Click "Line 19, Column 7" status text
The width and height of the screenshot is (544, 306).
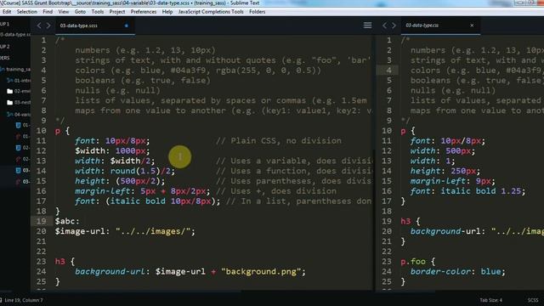point(24,300)
